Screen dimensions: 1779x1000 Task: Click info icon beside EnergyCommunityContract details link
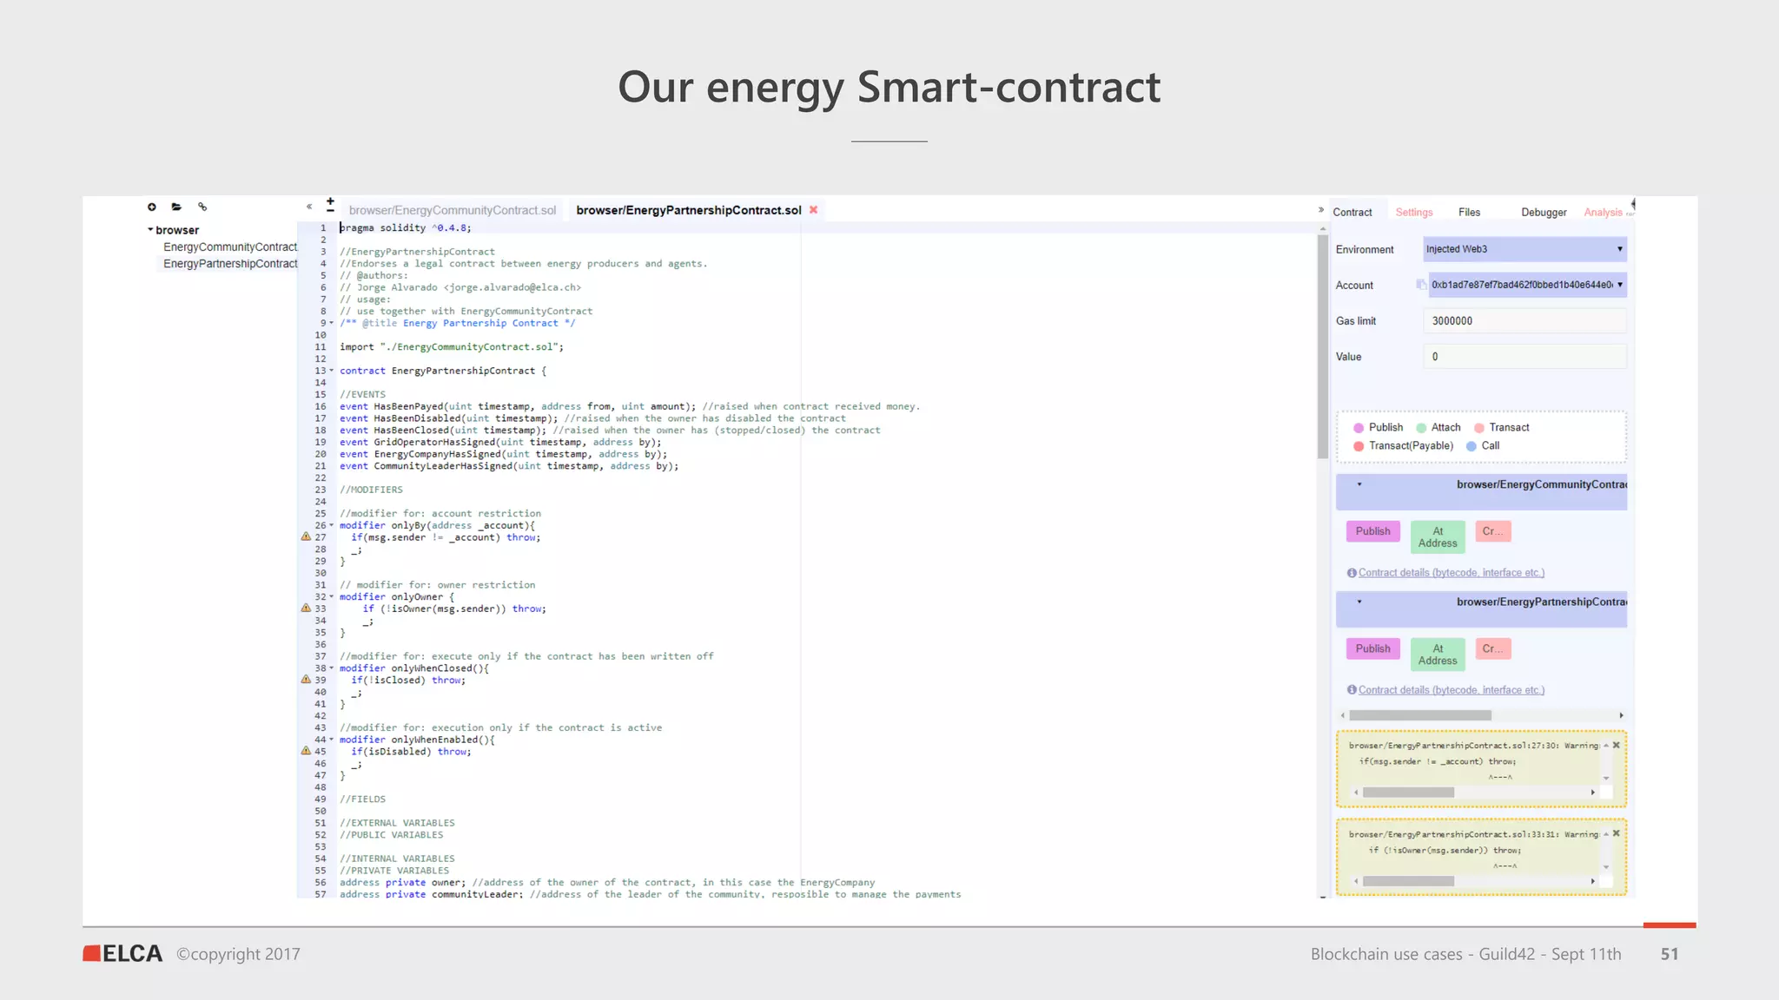click(1352, 573)
